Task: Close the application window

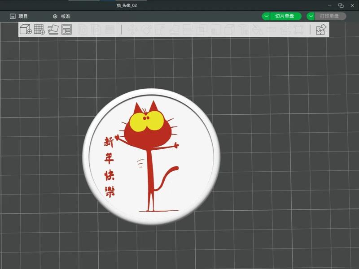Action: 352,5
